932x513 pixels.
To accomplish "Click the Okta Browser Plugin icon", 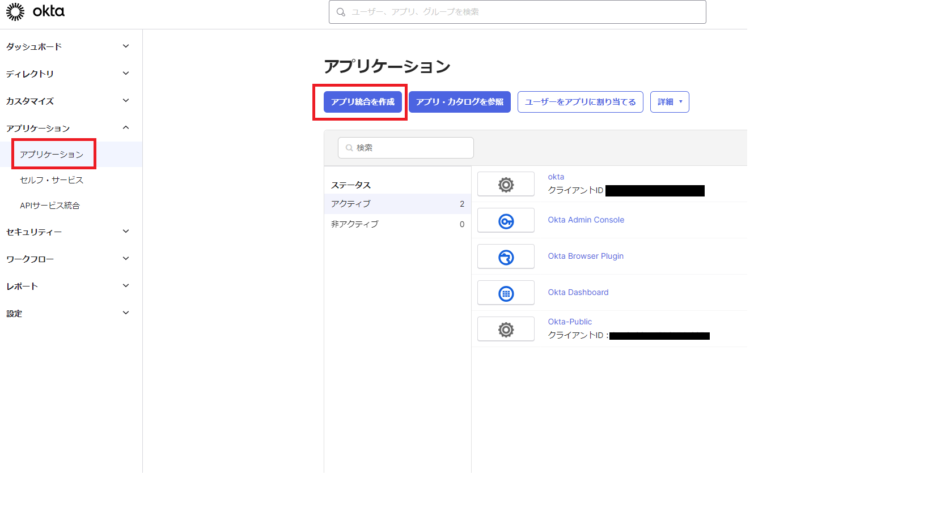I will coord(506,256).
